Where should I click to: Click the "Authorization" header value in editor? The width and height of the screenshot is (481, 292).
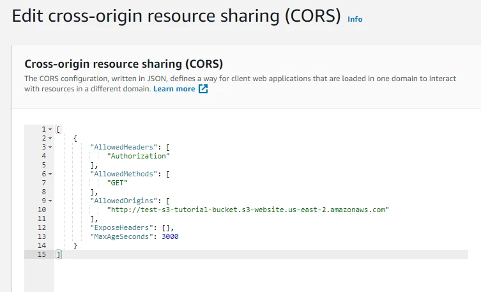tap(138, 156)
